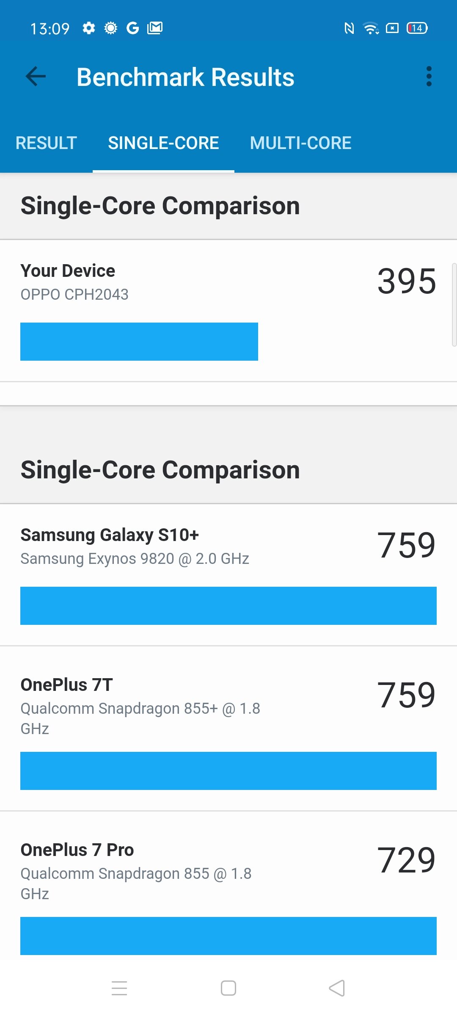Tap the battery level indicator
The width and height of the screenshot is (457, 1016).
(x=417, y=28)
